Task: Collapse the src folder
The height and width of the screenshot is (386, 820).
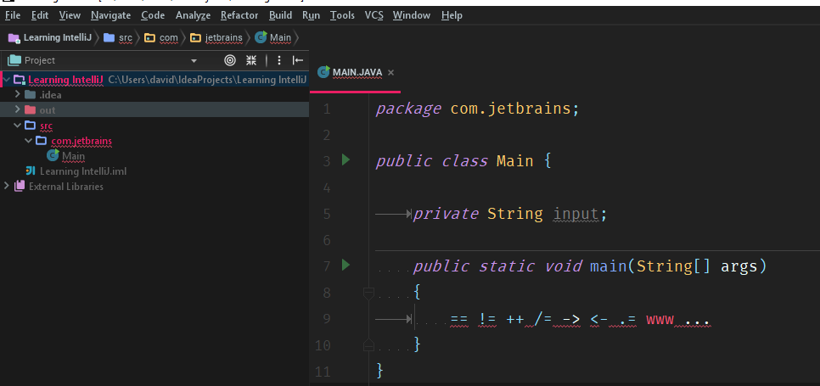Action: (17, 126)
